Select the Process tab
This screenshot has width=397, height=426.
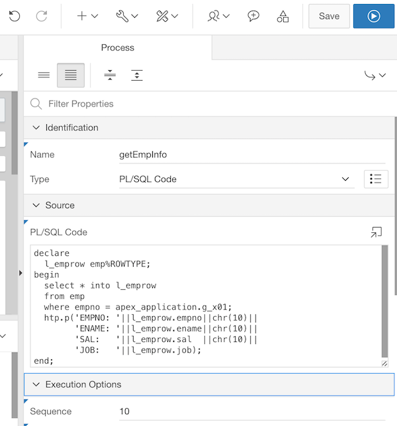[x=118, y=48]
